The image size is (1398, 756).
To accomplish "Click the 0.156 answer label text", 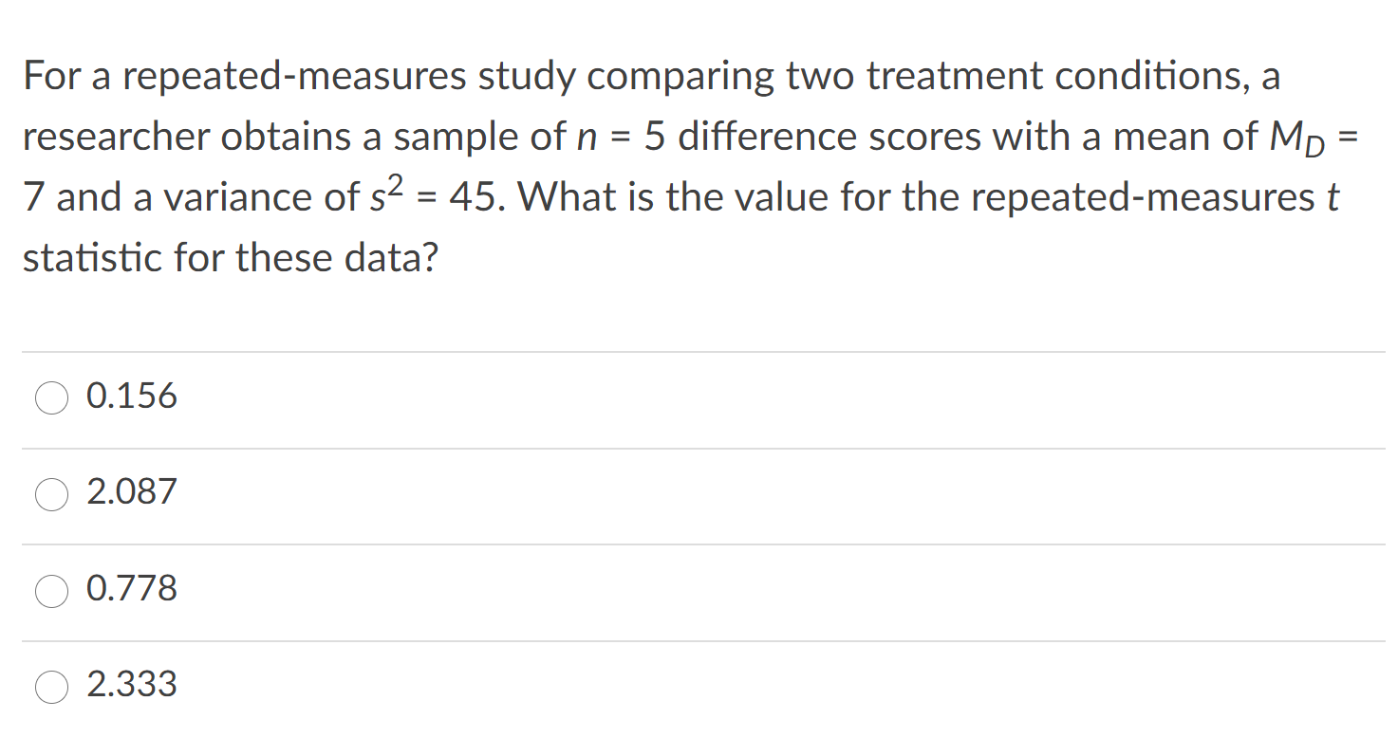I will tap(131, 396).
